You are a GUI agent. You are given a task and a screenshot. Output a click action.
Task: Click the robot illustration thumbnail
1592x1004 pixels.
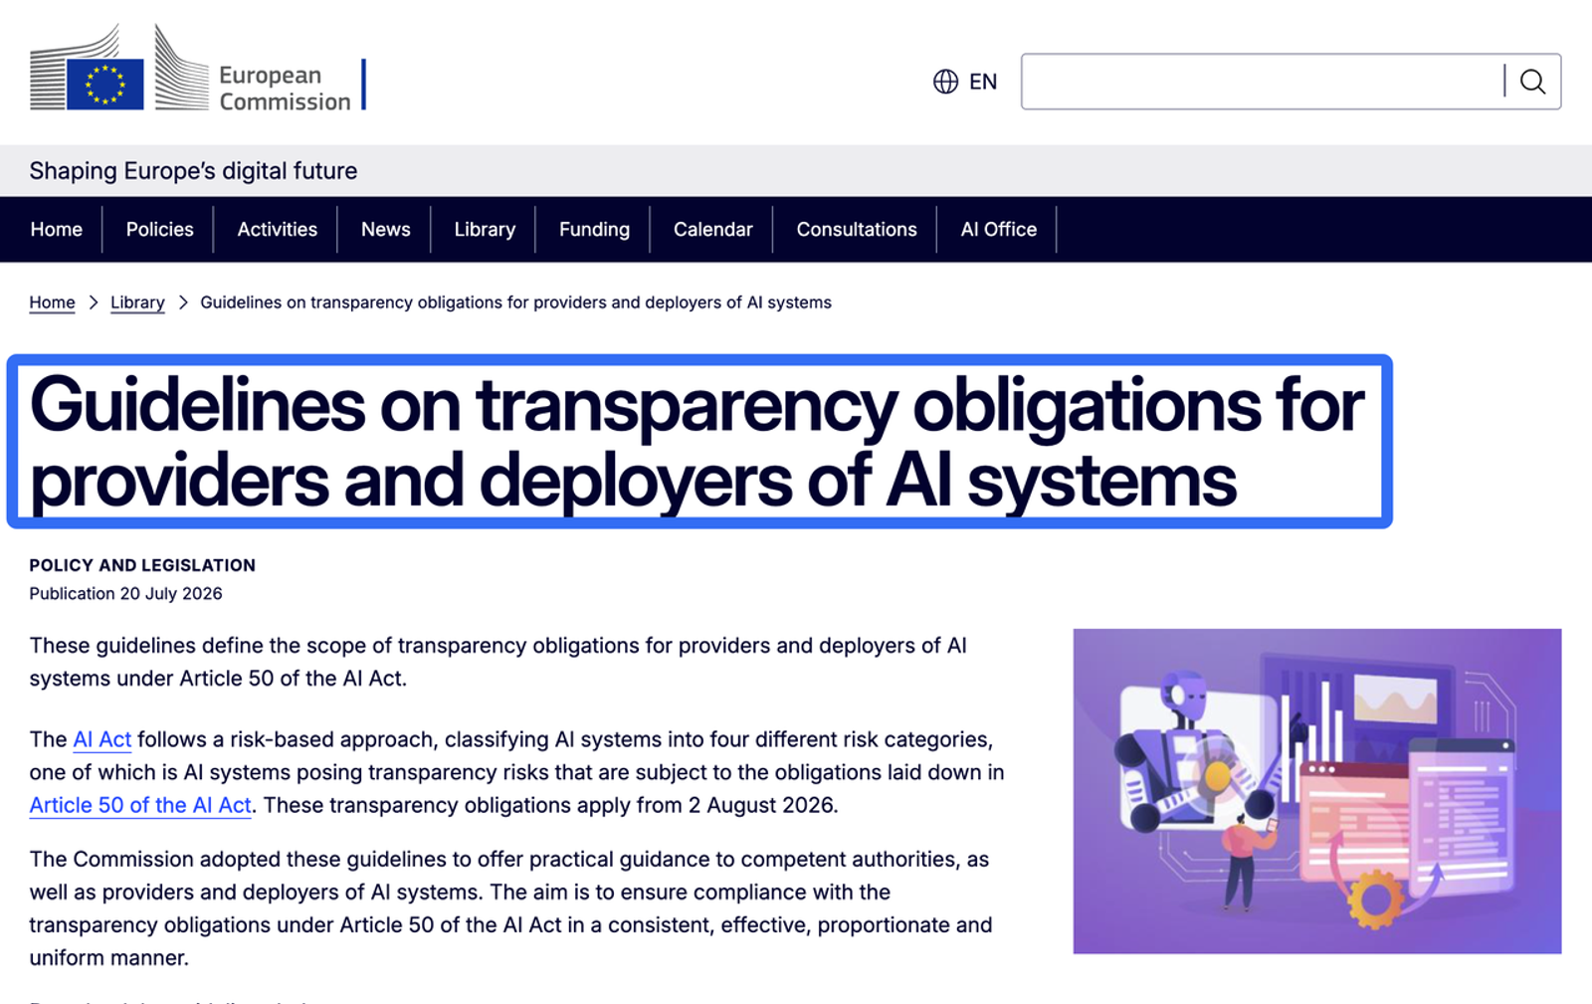click(1316, 791)
